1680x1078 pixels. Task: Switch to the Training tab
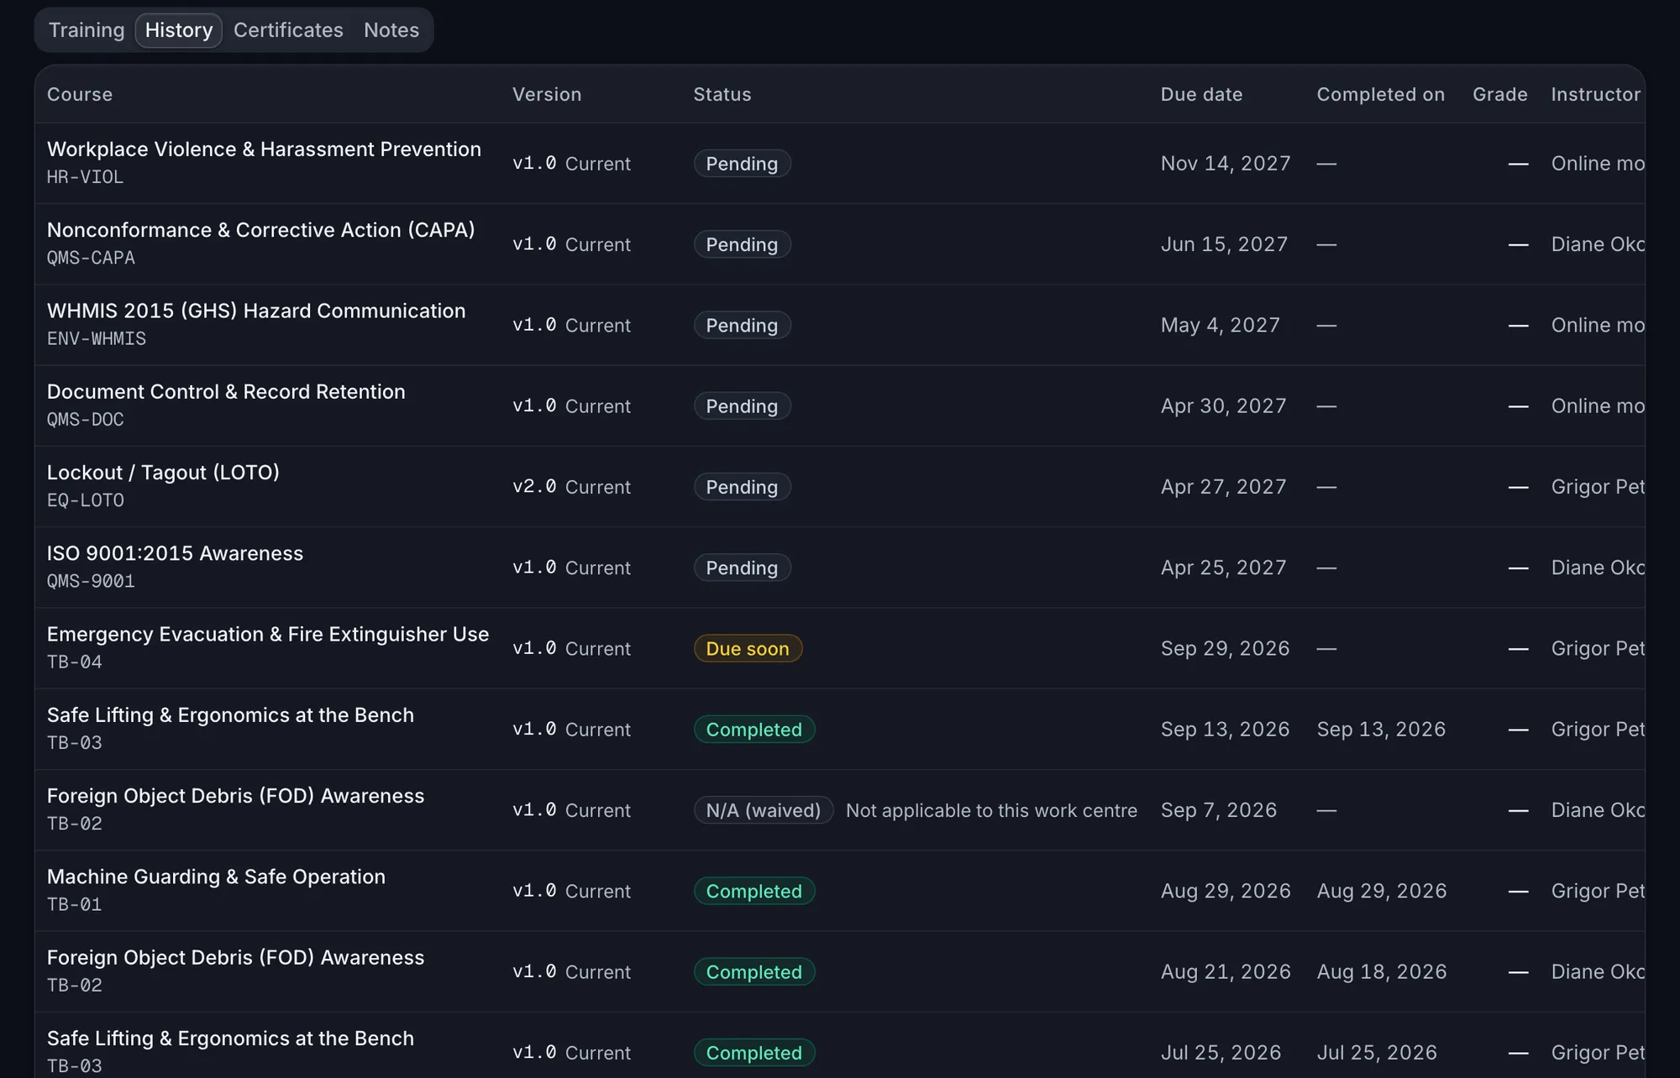tap(87, 30)
